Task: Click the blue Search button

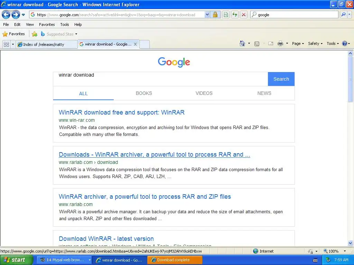Action: click(x=281, y=79)
